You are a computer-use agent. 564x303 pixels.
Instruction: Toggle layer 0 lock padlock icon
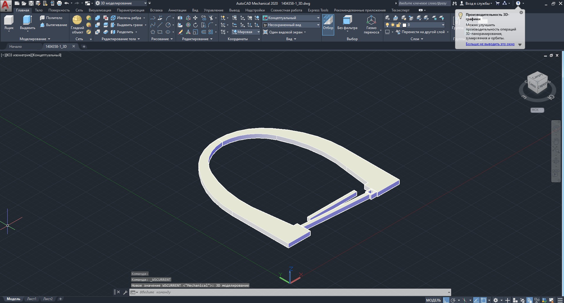pyautogui.click(x=399, y=25)
